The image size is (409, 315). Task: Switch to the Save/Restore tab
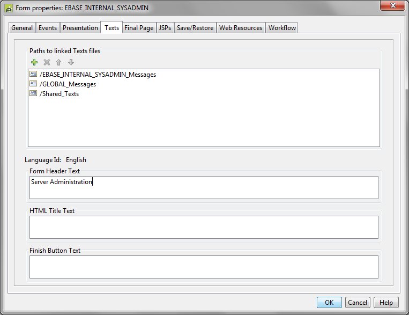[x=195, y=28]
